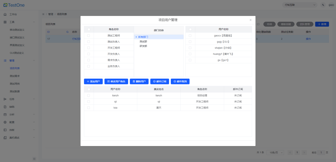Open 测试数据 in sidebar
The height and width of the screenshot is (162, 336).
pyautogui.click(x=15, y=91)
